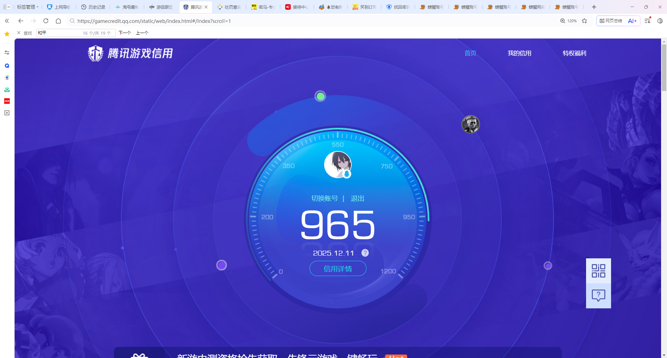
Task: Click the sidebar switch arrows icon
Action: [7, 53]
